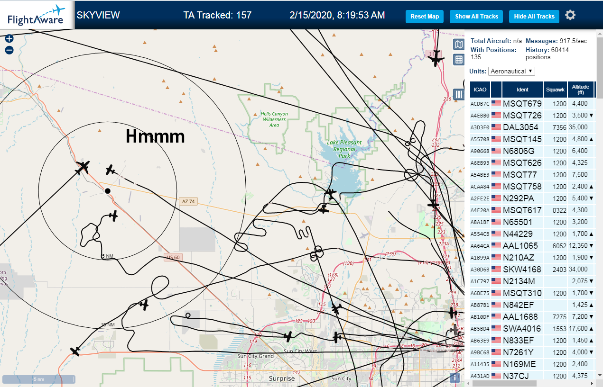The height and width of the screenshot is (387, 603).
Task: Click the center site marker dot
Action: pyautogui.click(x=108, y=191)
